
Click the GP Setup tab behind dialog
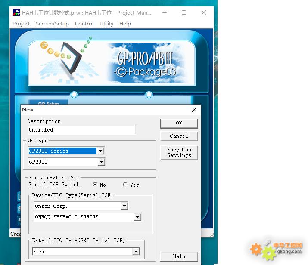tap(49, 102)
